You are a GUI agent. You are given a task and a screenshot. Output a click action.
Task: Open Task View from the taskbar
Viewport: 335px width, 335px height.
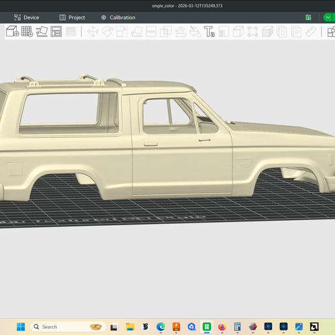coord(114,327)
